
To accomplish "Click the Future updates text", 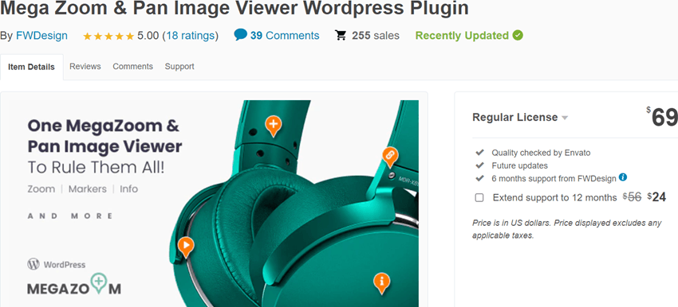I will (519, 165).
